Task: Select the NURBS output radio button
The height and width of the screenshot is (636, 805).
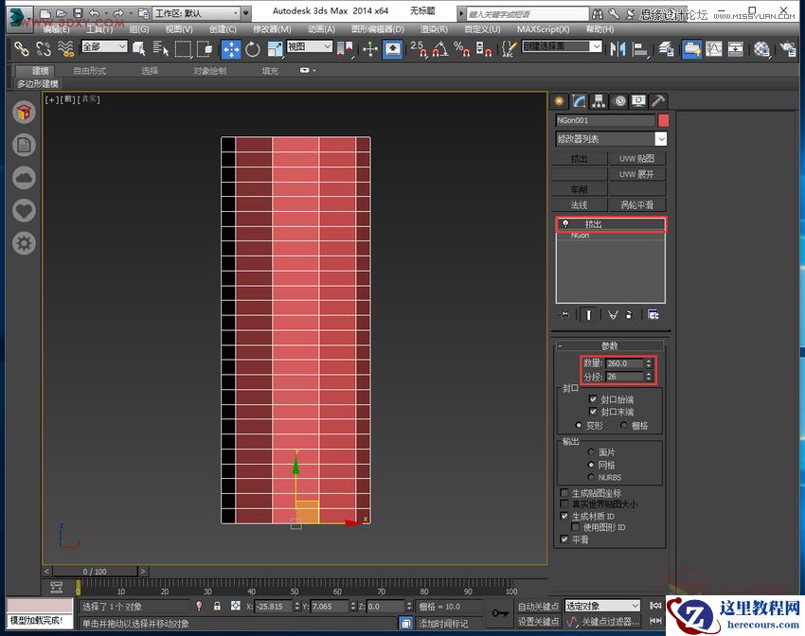Action: click(592, 477)
